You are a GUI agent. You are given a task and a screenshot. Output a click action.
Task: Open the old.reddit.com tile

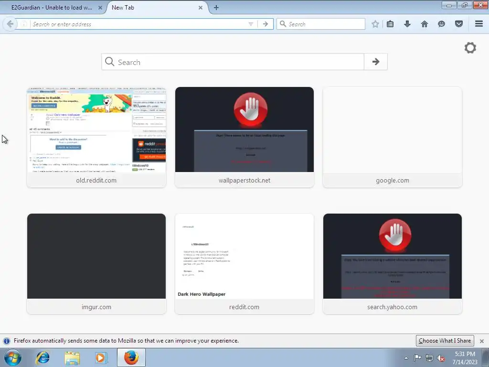[96, 137]
